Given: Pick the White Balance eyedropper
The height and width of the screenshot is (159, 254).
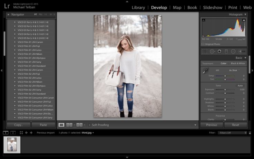Looking at the screenshot, I should [205, 71].
